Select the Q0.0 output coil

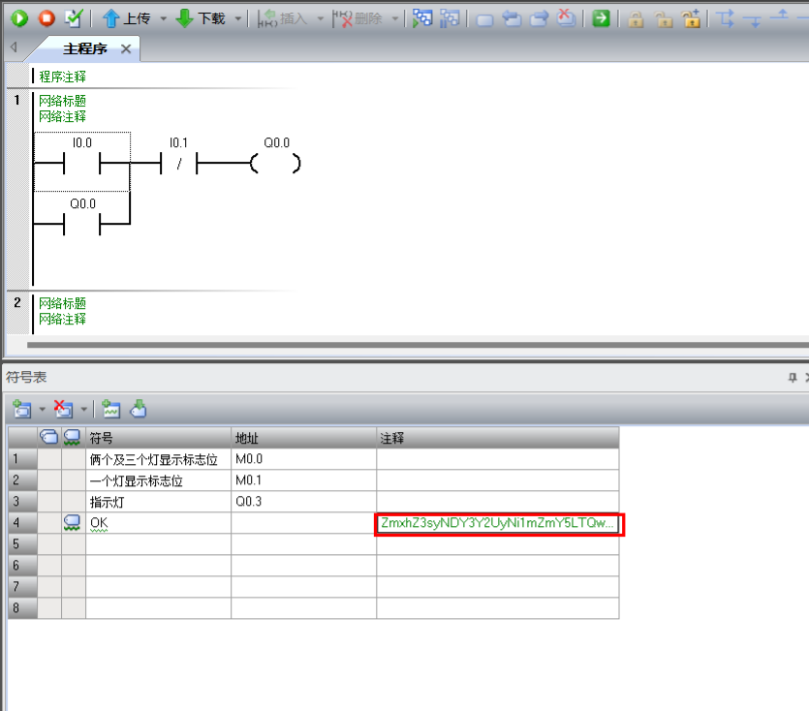pyautogui.click(x=276, y=163)
